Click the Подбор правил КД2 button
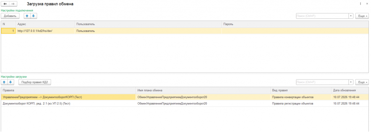 pos(35,82)
